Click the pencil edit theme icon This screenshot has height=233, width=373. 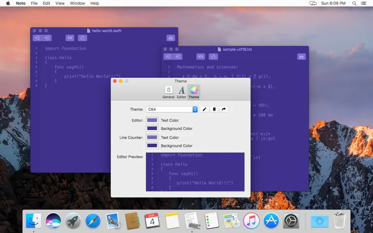[204, 109]
